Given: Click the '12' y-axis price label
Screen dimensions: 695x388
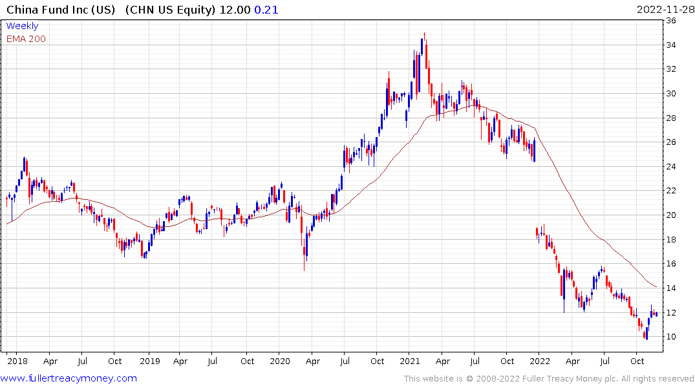Looking at the screenshot, I should [671, 312].
